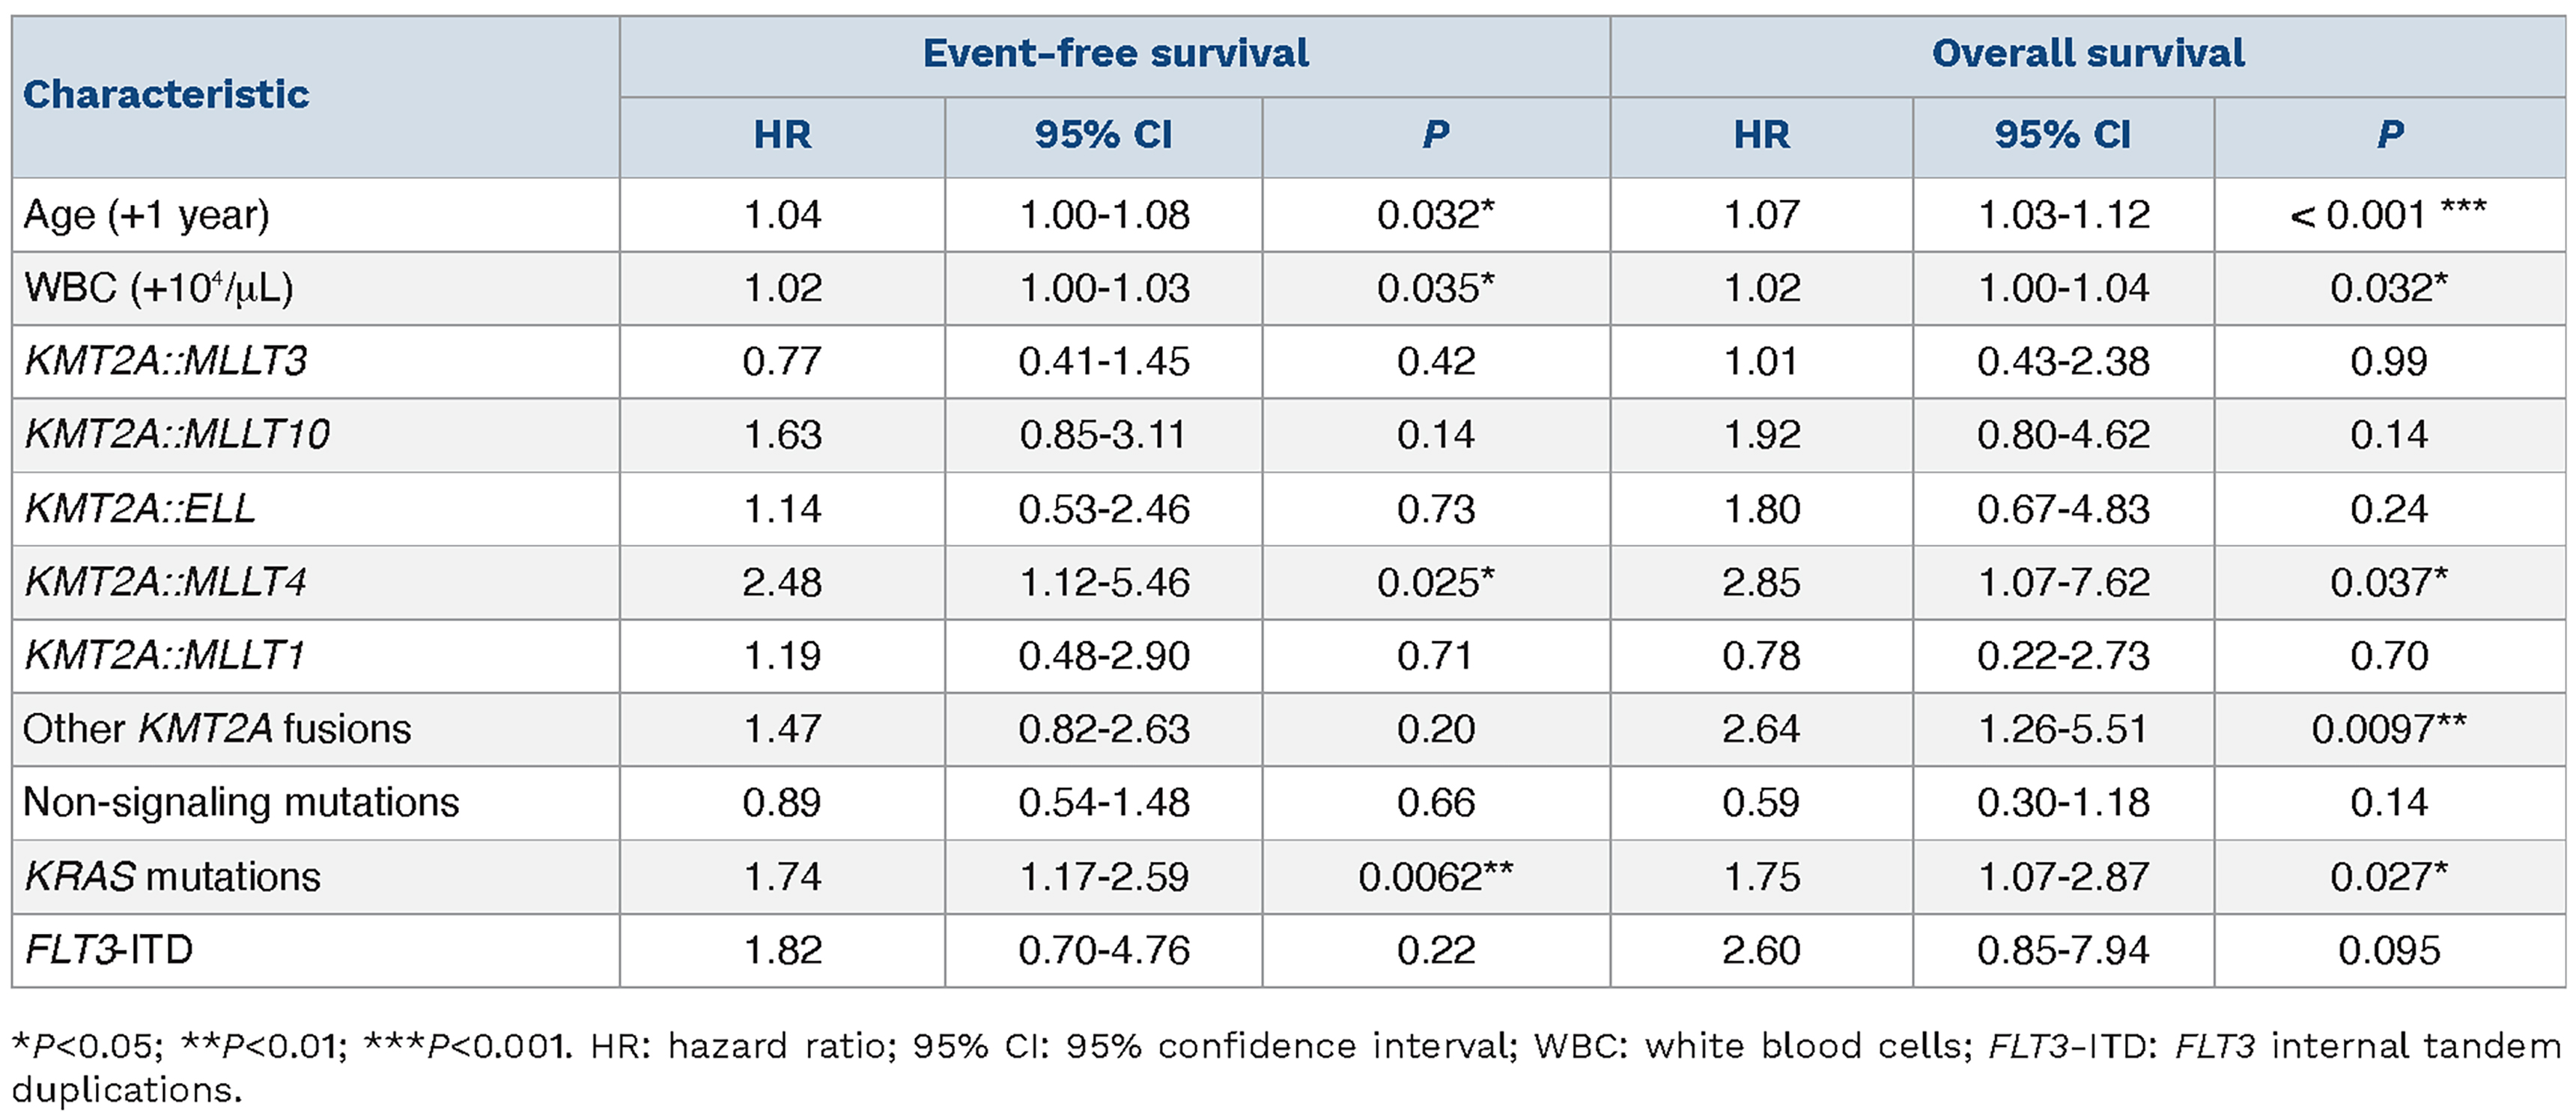Click the KMT2A::ELL row label

click(140, 509)
